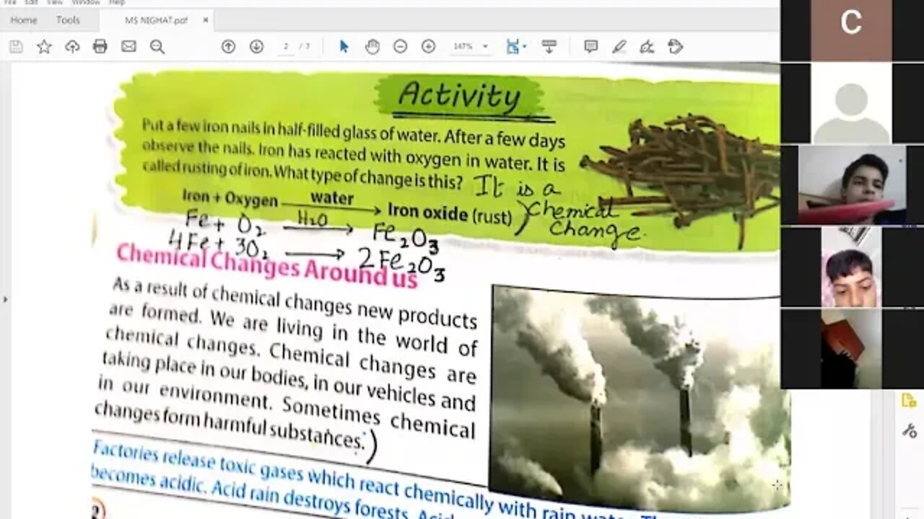Select participant tile with blank avatar

pos(851,103)
